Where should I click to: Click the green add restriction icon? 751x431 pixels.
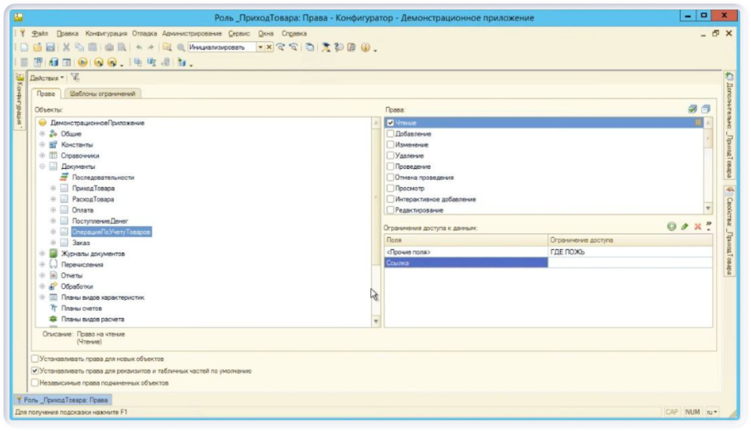[x=671, y=227]
